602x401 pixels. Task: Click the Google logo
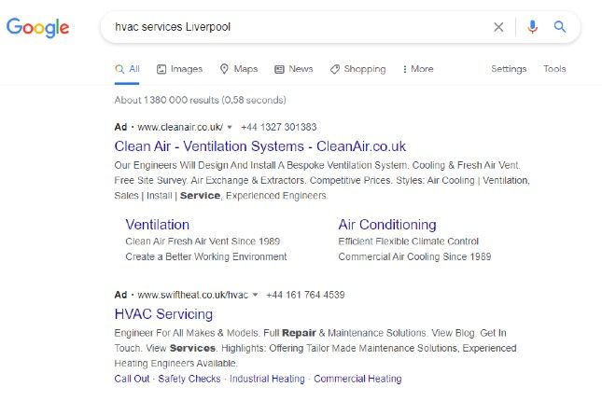pos(37,28)
